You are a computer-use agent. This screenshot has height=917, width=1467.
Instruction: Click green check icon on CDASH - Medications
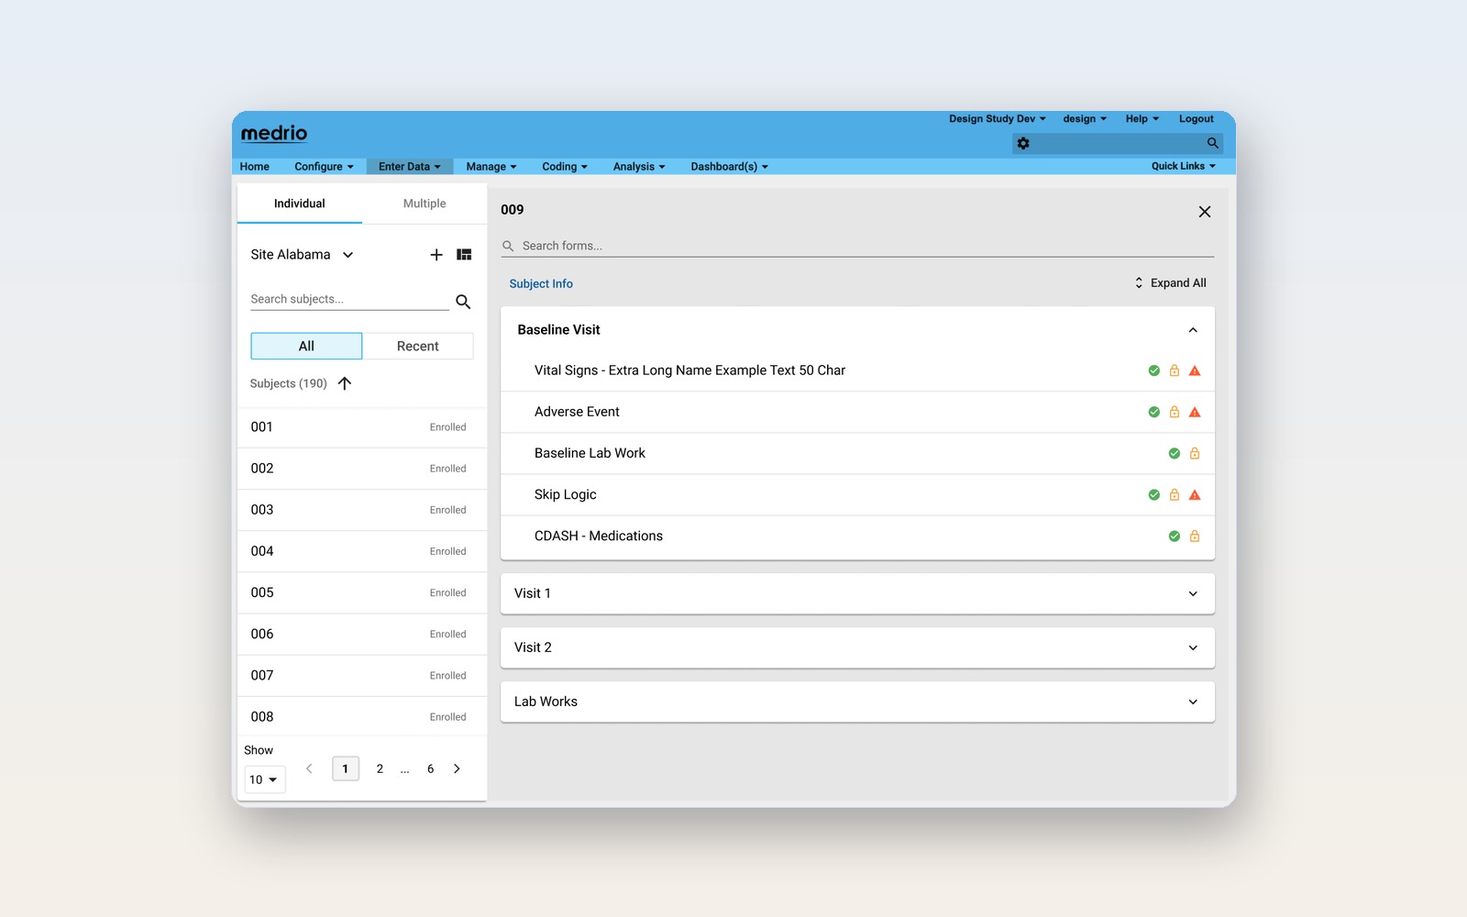(x=1175, y=536)
